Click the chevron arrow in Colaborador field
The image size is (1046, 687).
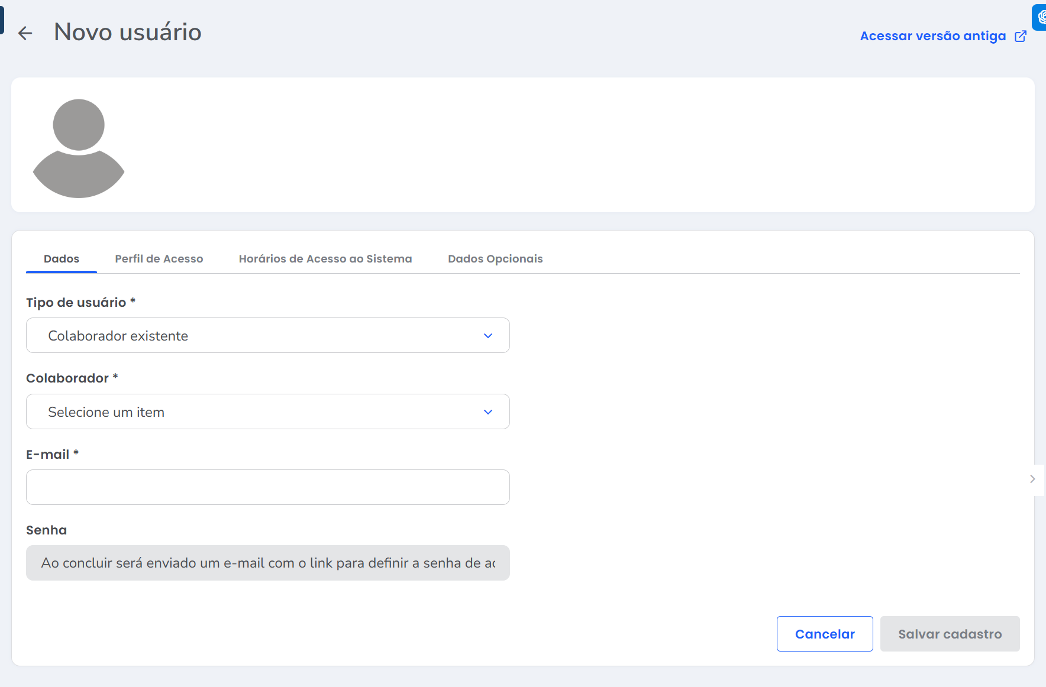tap(488, 412)
